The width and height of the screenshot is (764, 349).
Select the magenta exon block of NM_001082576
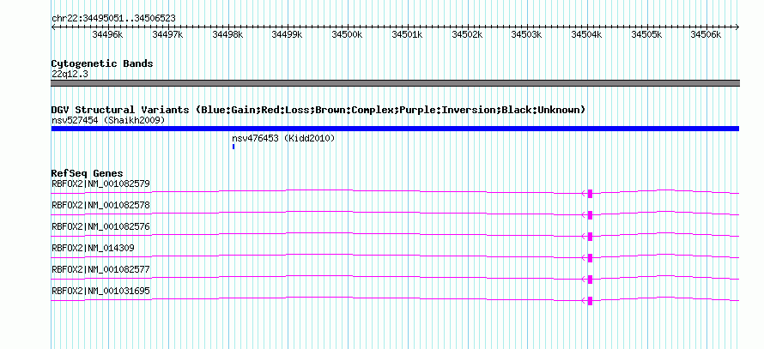click(x=590, y=237)
